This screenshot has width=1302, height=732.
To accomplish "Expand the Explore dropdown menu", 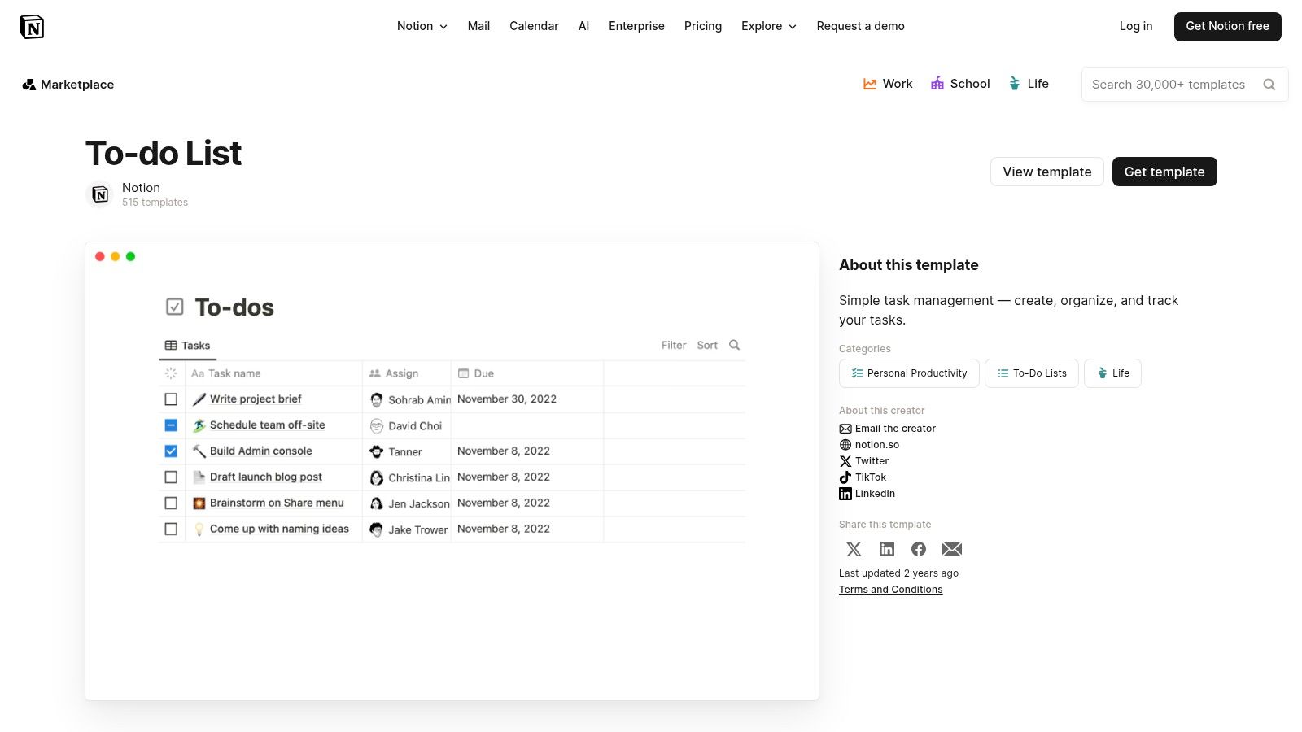I will [x=769, y=26].
